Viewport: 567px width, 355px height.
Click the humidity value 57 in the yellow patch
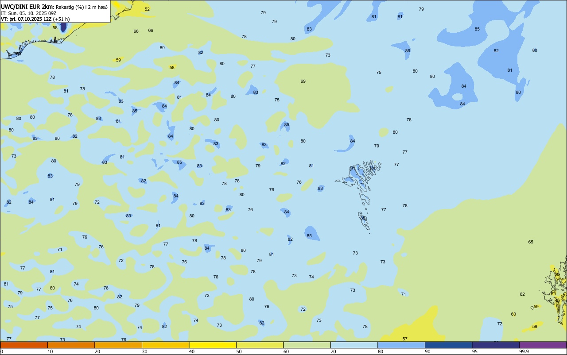click(x=405, y=339)
